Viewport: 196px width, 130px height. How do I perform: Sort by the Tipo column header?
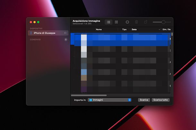click(x=124, y=29)
